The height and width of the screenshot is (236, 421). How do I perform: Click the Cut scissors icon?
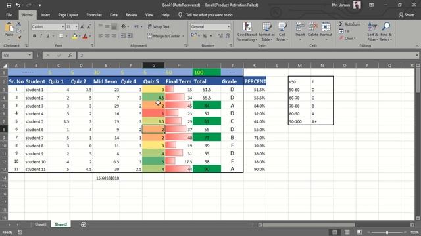[x=19, y=24]
